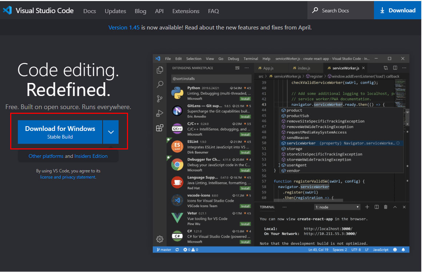Click the split terminal icon
422x272 pixels.
pyautogui.click(x=377, y=207)
